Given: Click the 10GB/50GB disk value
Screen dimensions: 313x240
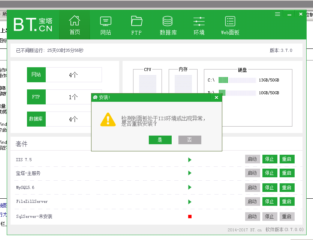Looking at the screenshot, I should click(x=269, y=93).
